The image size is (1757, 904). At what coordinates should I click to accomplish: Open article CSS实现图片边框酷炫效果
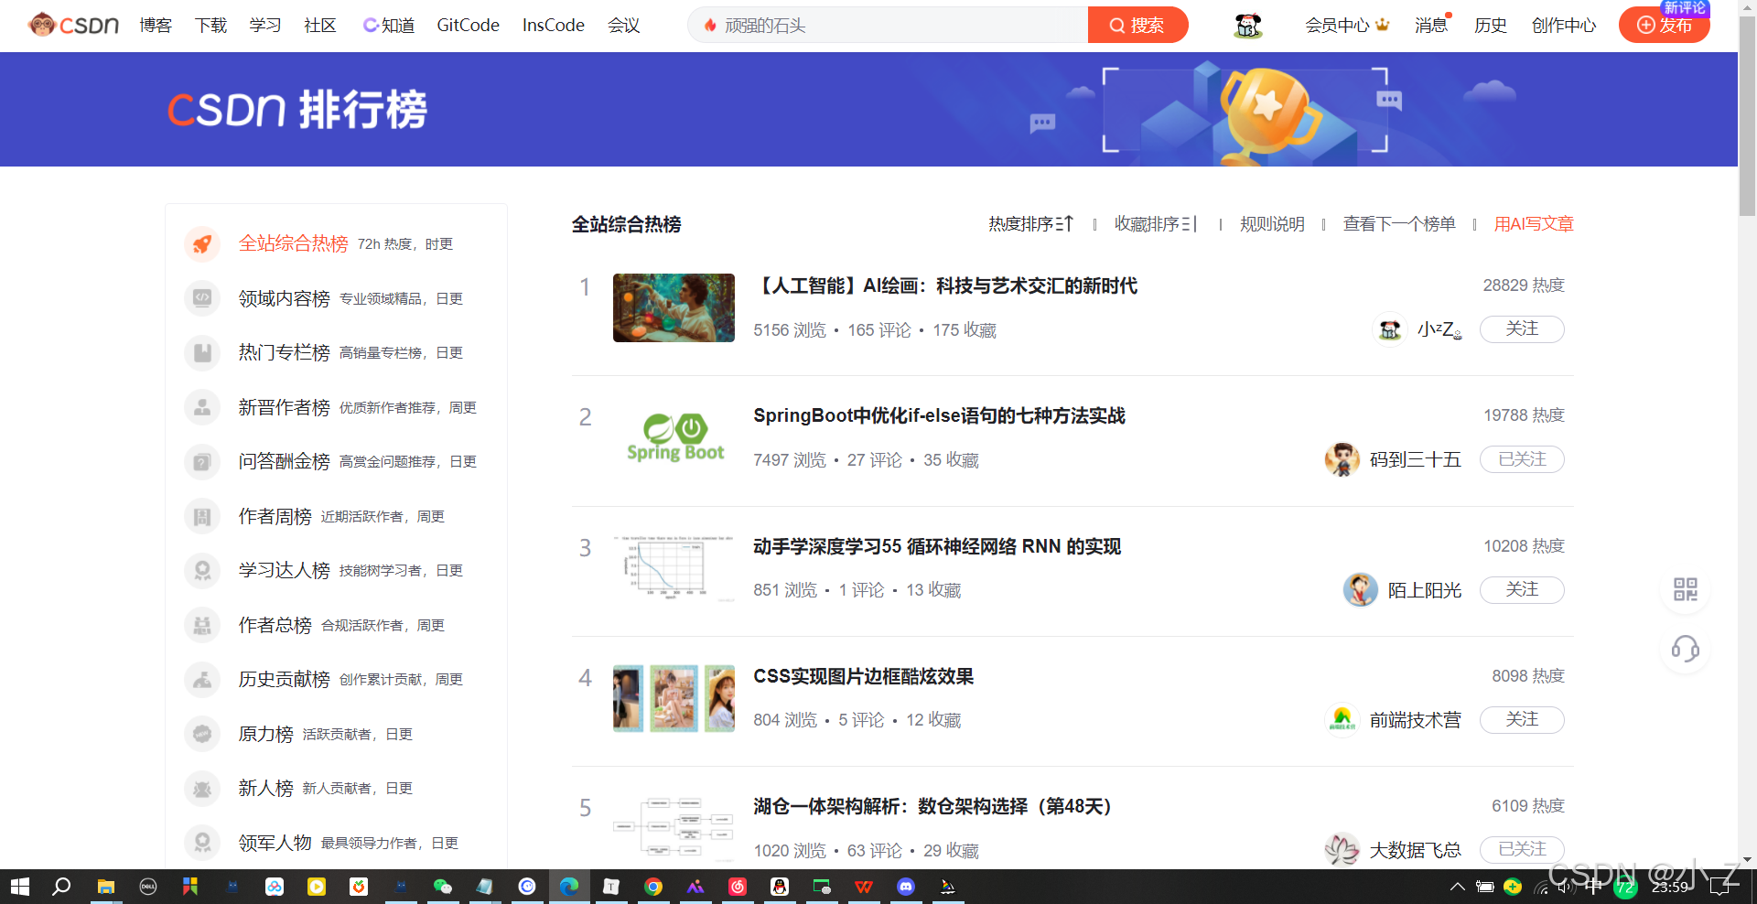click(x=863, y=677)
